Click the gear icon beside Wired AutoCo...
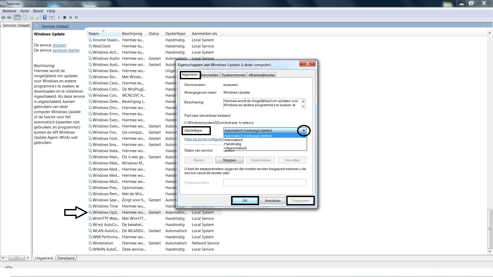This screenshot has width=493, height=277. (x=90, y=225)
